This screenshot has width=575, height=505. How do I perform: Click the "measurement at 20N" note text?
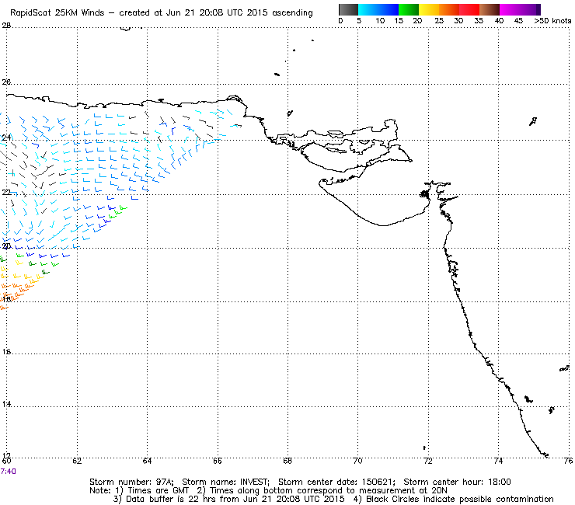pyautogui.click(x=403, y=491)
